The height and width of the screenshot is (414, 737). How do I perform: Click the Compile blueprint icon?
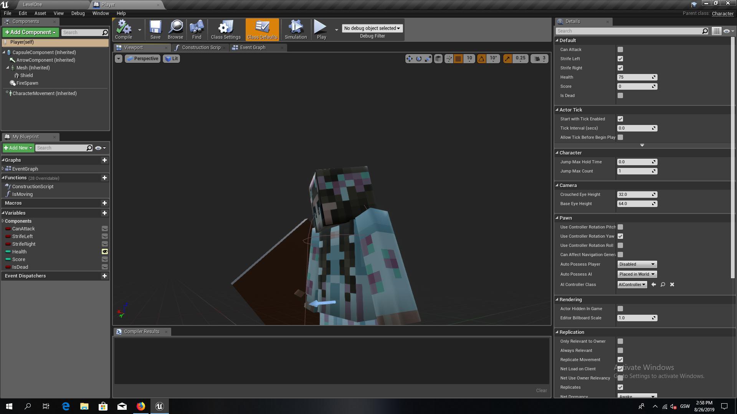(124, 29)
